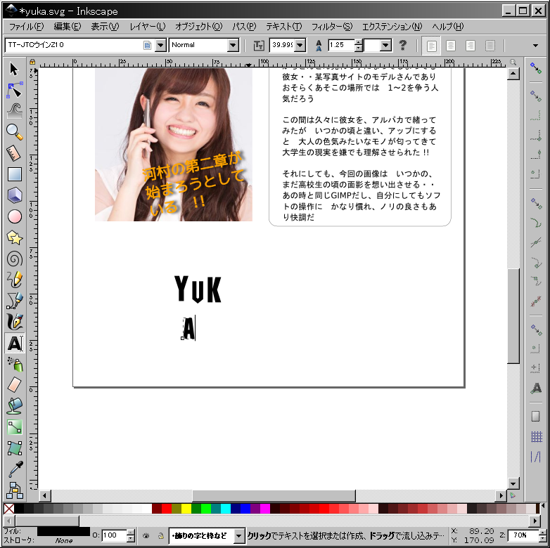The height and width of the screenshot is (548, 550).
Task: Toggle the guide lock at ruler corner
Action: click(32, 62)
